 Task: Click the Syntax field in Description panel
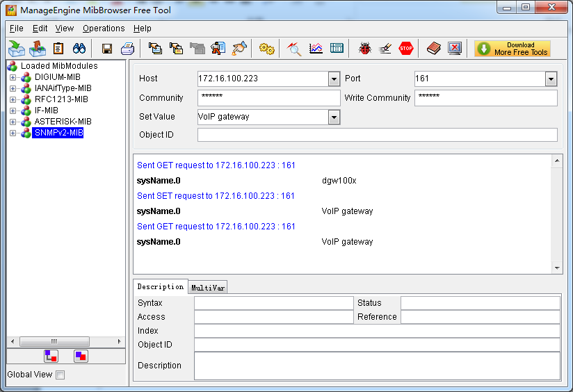274,303
